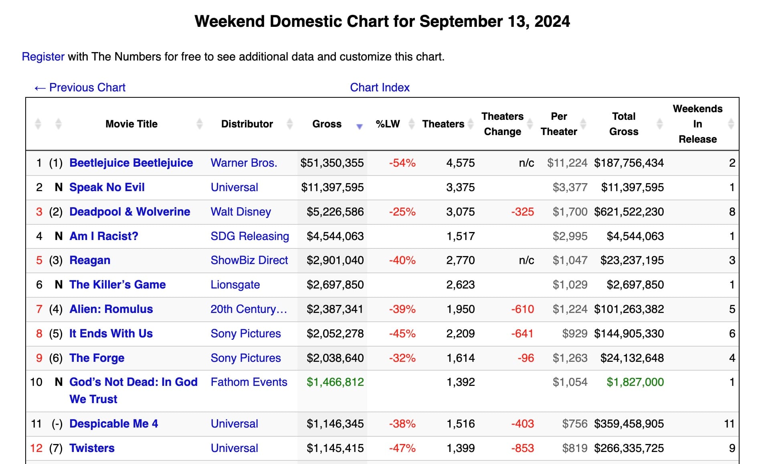This screenshot has height=464, width=764.
Task: Sort by previous-week rank using its header arrows
Action: [x=59, y=124]
